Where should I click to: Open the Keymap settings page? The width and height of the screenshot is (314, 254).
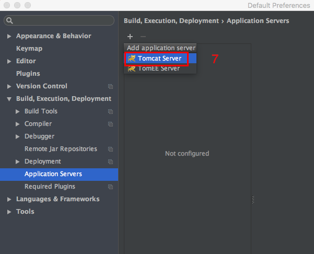pos(29,49)
